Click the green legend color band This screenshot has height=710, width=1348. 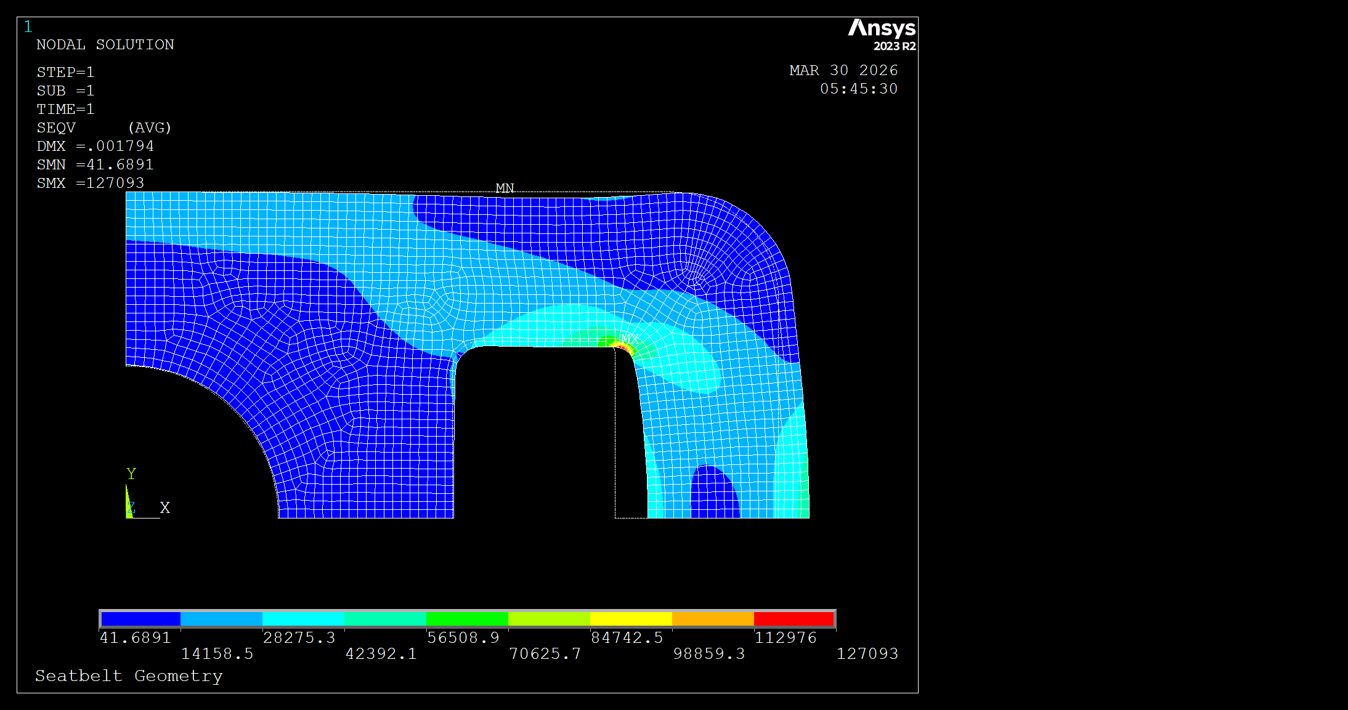pos(467,618)
